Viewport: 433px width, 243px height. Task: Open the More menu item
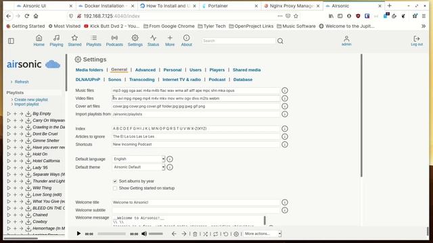170,40
